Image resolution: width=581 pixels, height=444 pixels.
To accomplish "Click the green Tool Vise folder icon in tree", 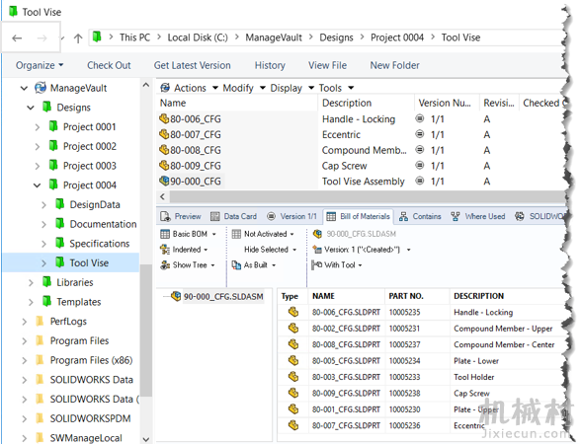I will coord(59,262).
